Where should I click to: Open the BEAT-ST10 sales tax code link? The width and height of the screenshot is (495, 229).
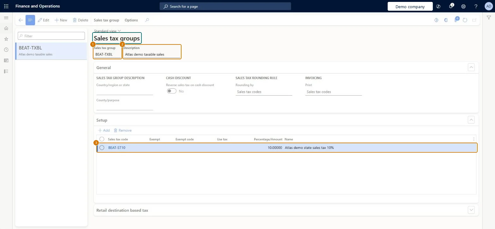click(117, 148)
